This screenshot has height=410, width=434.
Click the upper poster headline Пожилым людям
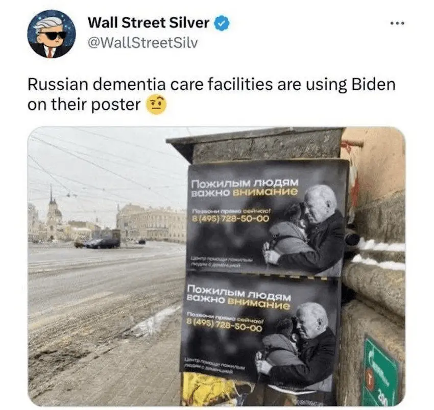(245, 183)
